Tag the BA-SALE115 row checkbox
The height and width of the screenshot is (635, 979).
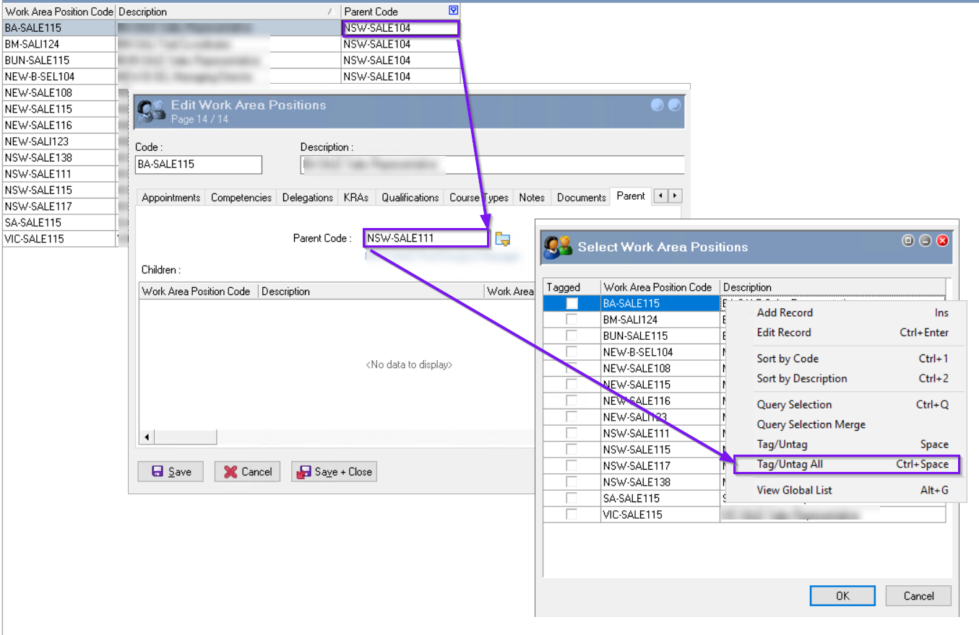[x=572, y=304]
